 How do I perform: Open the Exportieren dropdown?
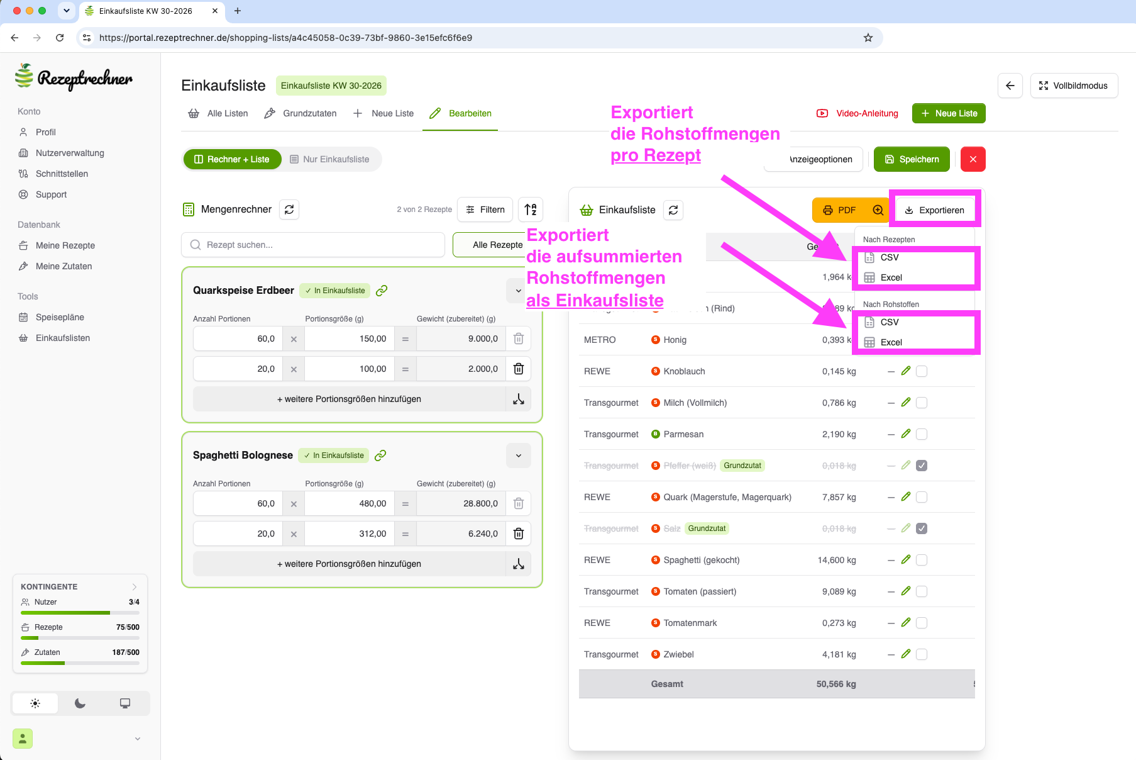click(934, 210)
